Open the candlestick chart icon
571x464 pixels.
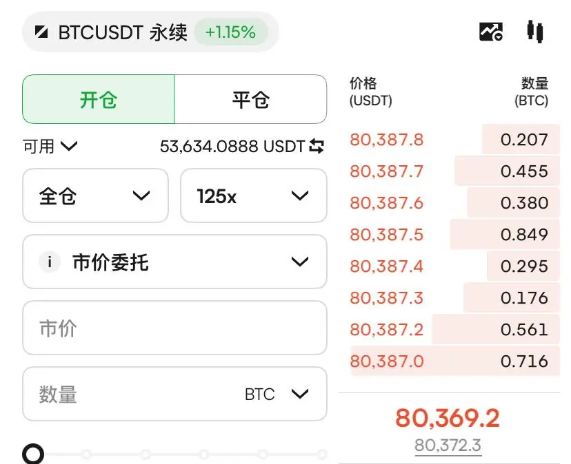(535, 32)
